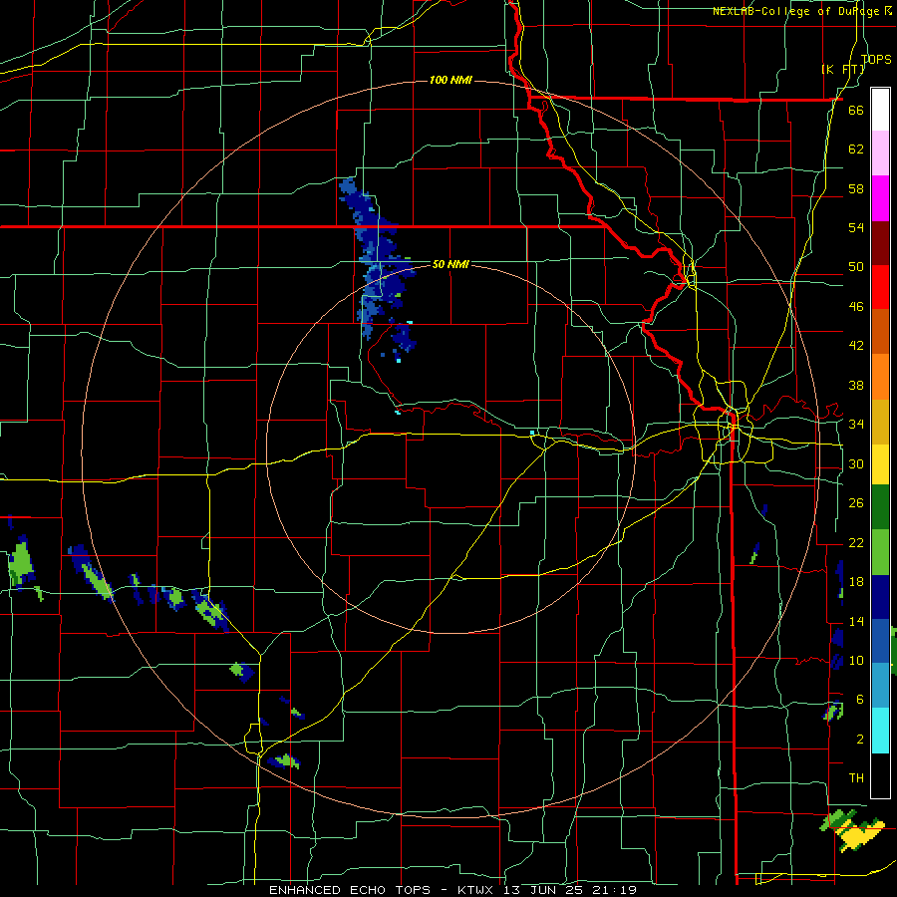Select the bright red legend swatch
This screenshot has width=897, height=897.
pos(880,287)
